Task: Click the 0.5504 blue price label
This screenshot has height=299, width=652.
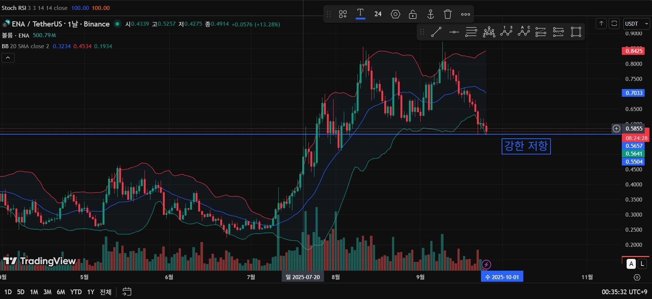Action: [634, 161]
